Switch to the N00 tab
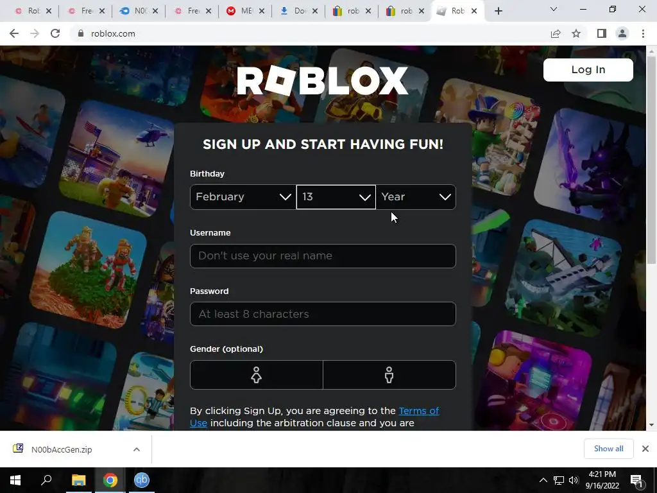Screen dimensions: 657x493 point(135,11)
